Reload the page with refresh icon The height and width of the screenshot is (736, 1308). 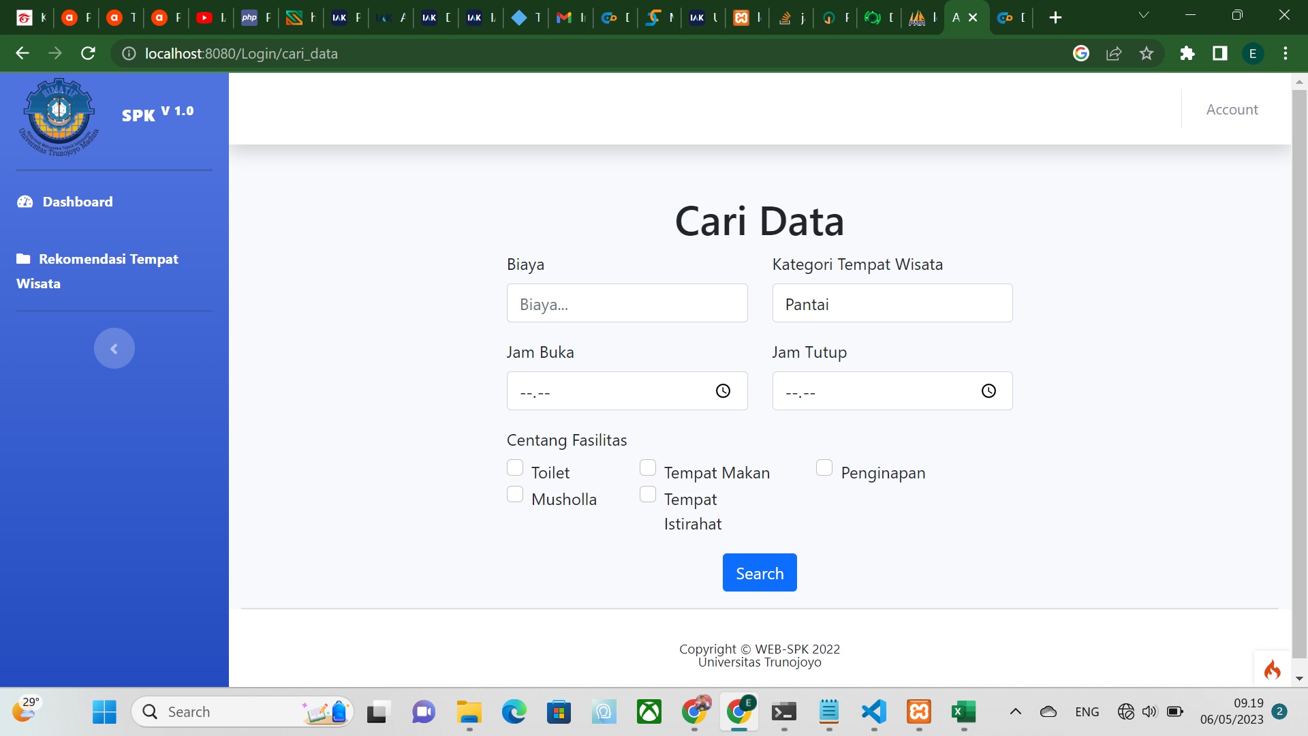88,53
